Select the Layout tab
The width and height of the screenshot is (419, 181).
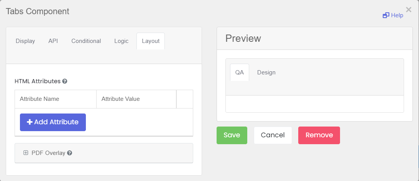(x=151, y=41)
